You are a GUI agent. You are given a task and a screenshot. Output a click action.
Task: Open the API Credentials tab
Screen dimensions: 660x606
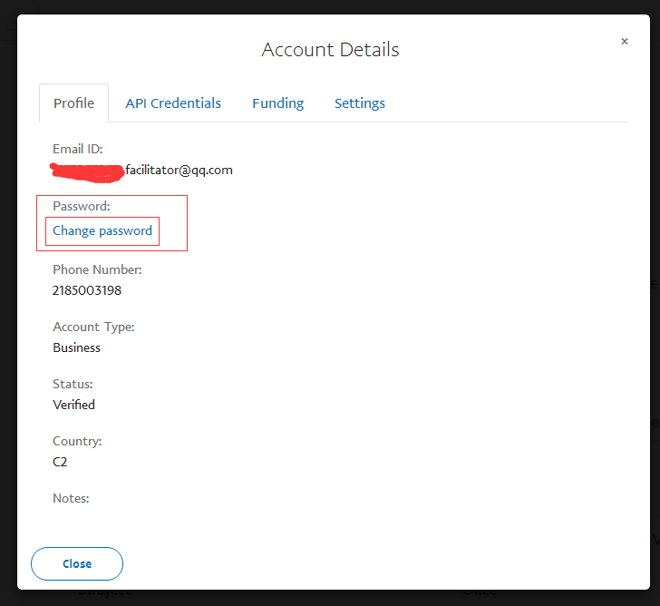(x=173, y=103)
